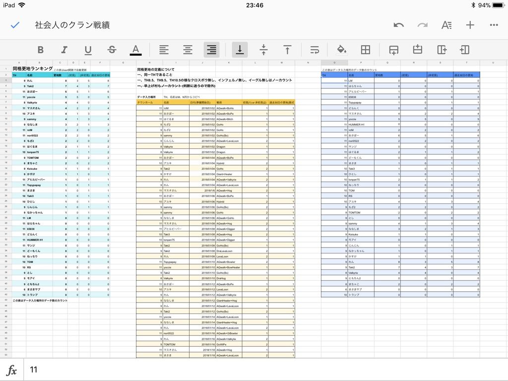The image size is (508, 381).
Task: Toggle bold formatting
Action: coord(40,50)
